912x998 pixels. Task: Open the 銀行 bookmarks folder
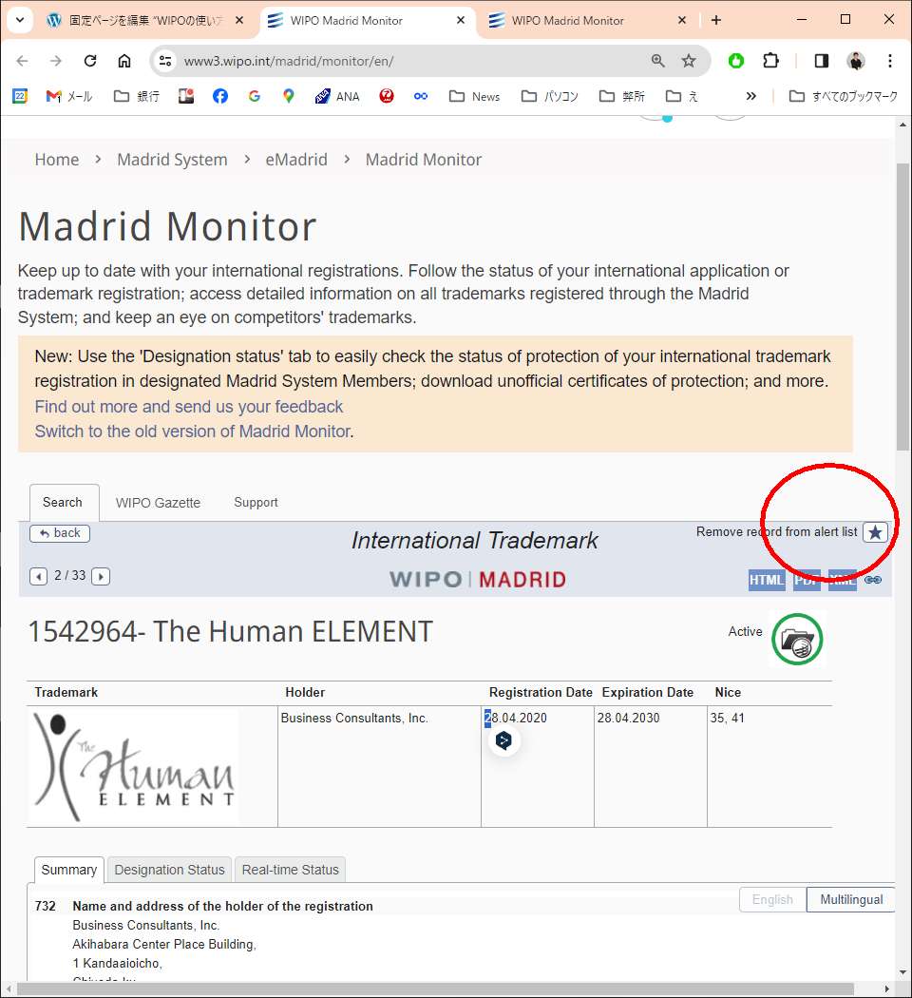pos(136,96)
